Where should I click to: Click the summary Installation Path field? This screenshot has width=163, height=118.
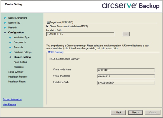pos(126,83)
